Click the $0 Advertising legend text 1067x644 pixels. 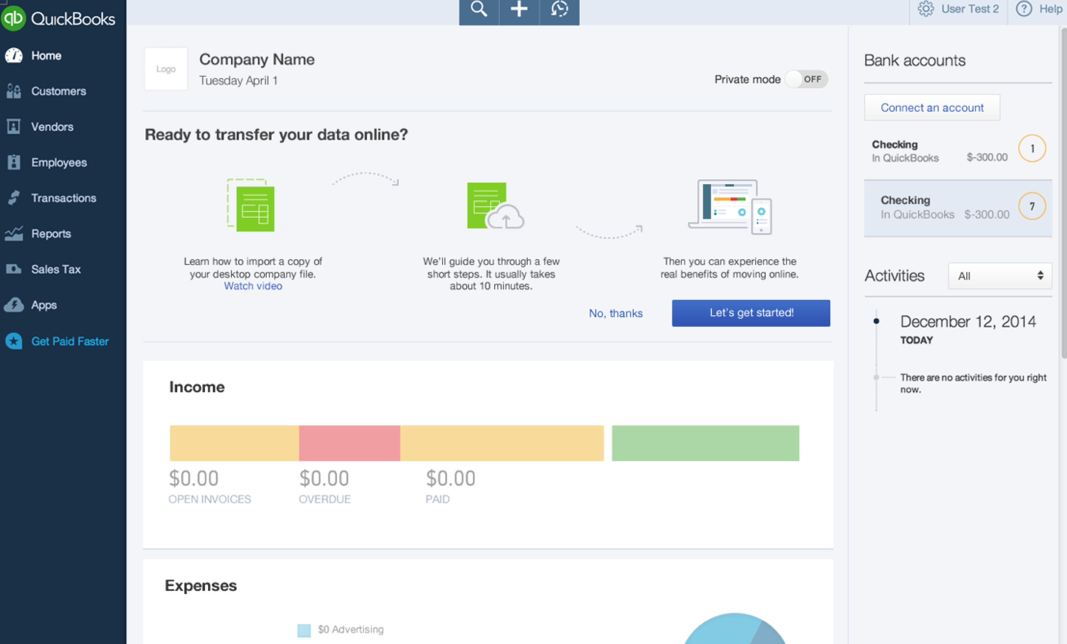(x=350, y=630)
